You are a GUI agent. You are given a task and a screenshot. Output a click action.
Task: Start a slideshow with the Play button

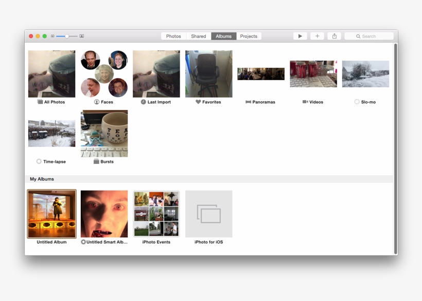(x=300, y=36)
